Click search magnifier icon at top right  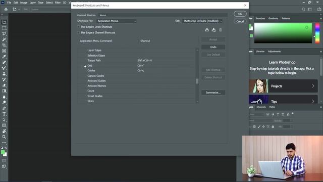[x=303, y=9]
